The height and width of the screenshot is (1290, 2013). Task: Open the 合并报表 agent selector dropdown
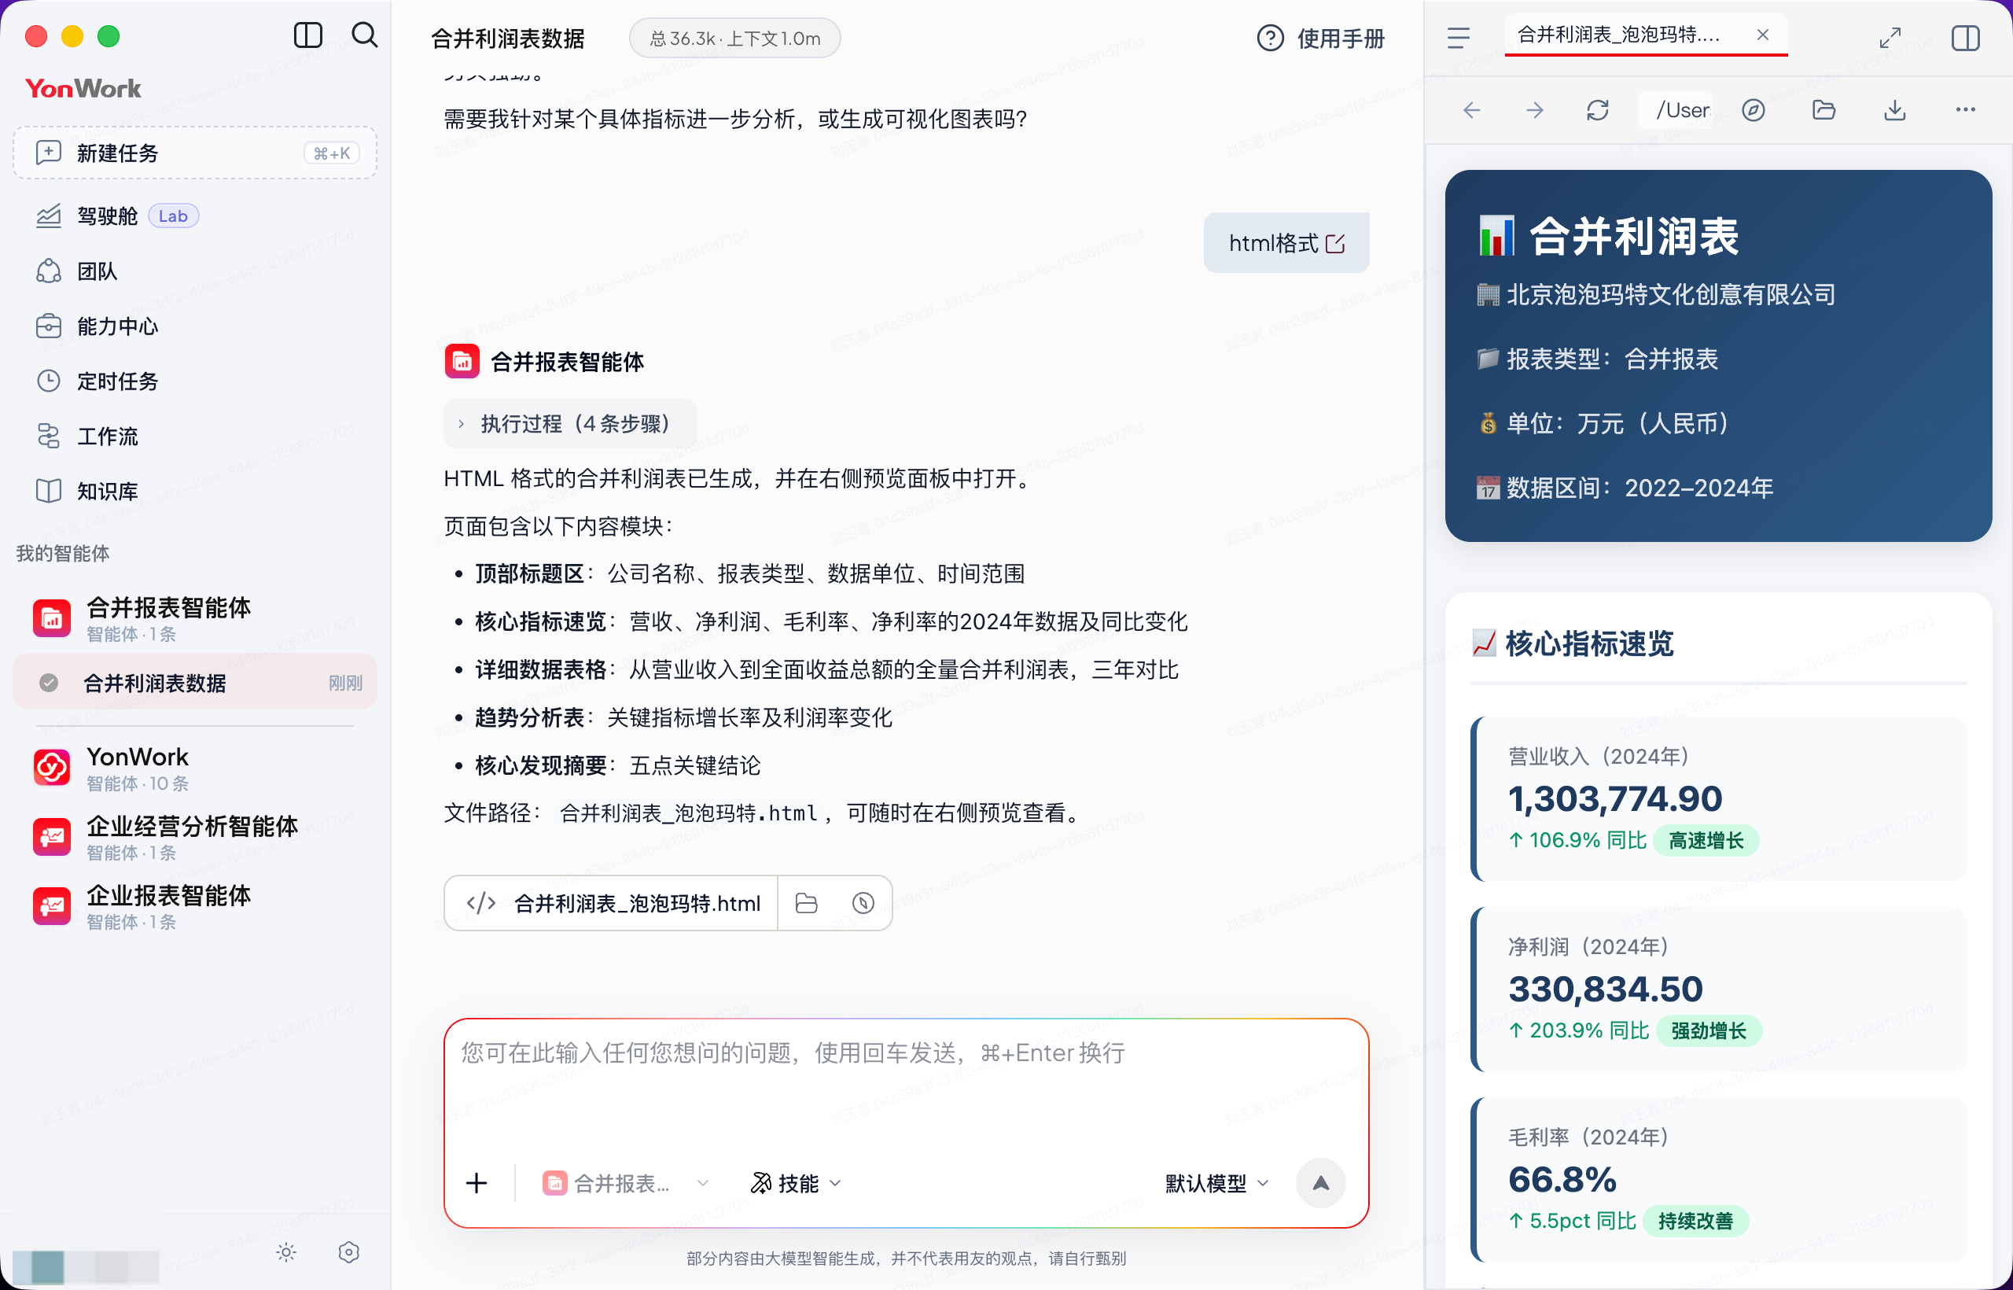click(x=625, y=1183)
